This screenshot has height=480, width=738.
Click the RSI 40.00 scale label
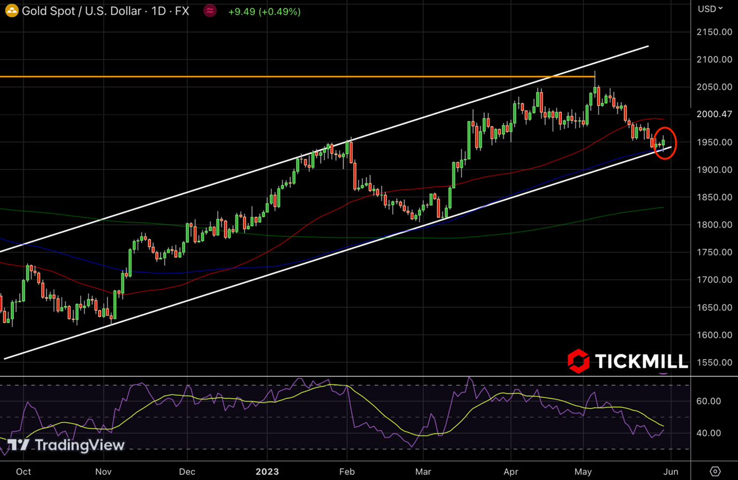click(x=708, y=433)
